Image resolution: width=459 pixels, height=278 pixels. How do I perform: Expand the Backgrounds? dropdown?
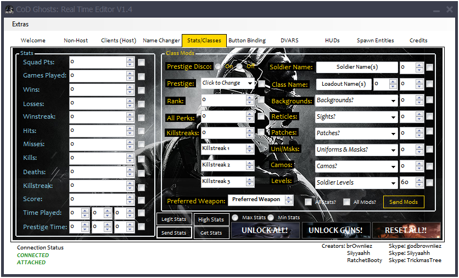coord(356,101)
